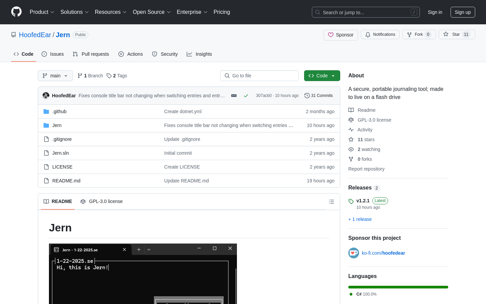486x304 pixels.
Task: Expand the Solutions menu
Action: click(x=75, y=12)
